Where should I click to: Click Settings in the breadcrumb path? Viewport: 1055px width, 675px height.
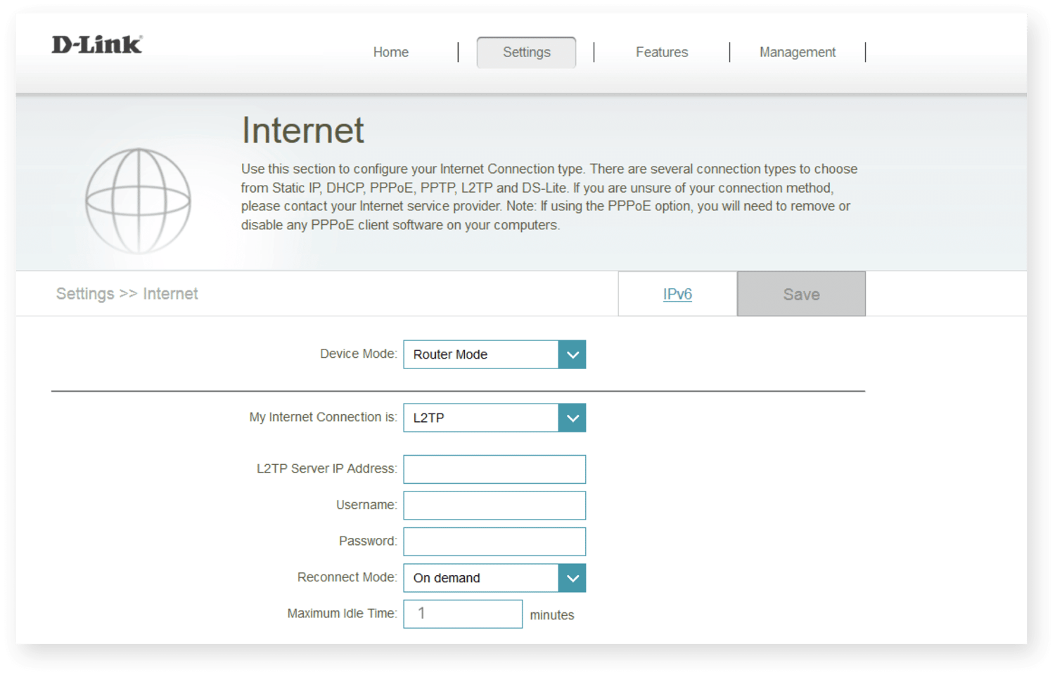coord(85,294)
